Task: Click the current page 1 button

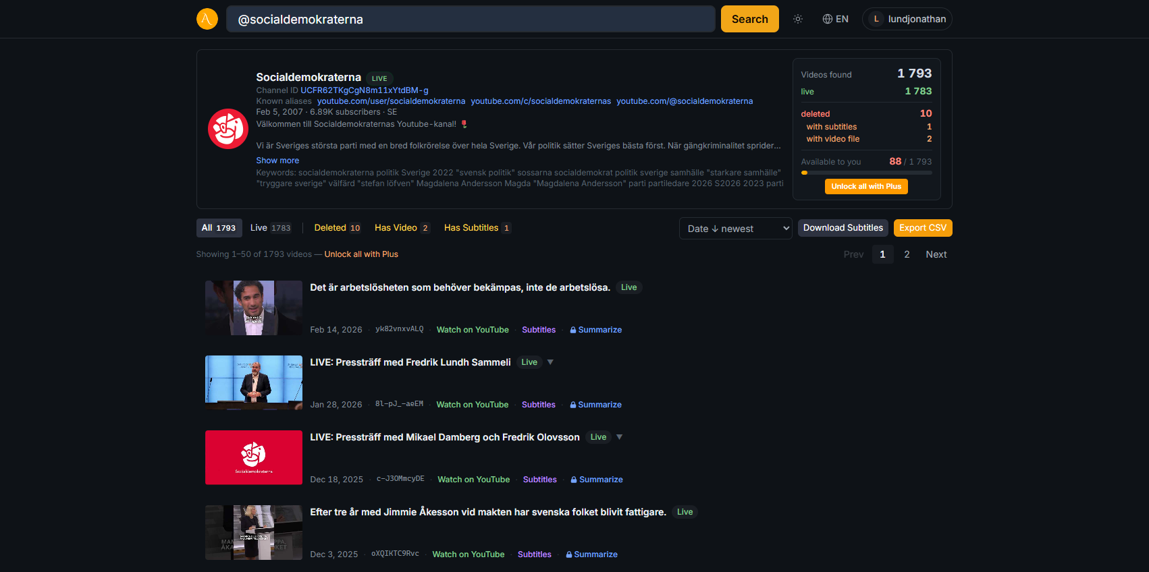Action: (x=882, y=254)
